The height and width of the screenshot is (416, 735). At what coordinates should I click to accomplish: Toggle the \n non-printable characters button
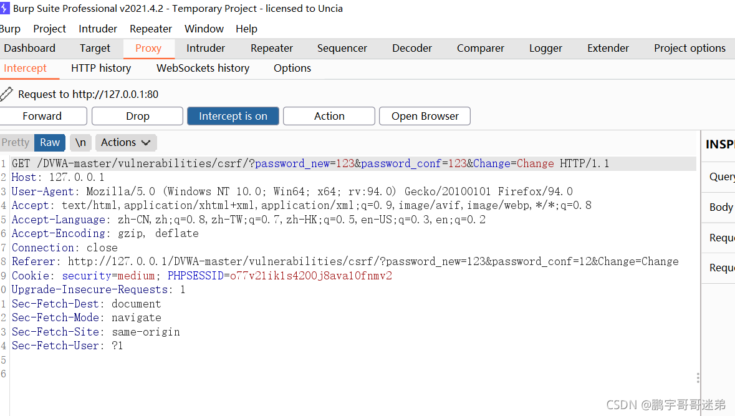tap(80, 143)
